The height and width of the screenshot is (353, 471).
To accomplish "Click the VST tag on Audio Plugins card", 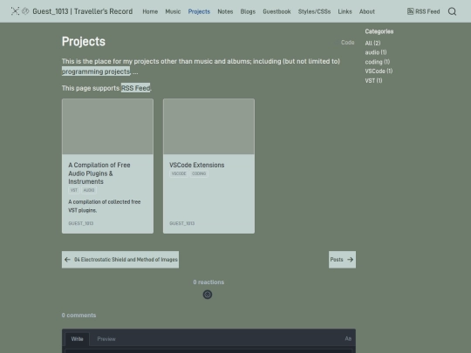I will coord(74,190).
